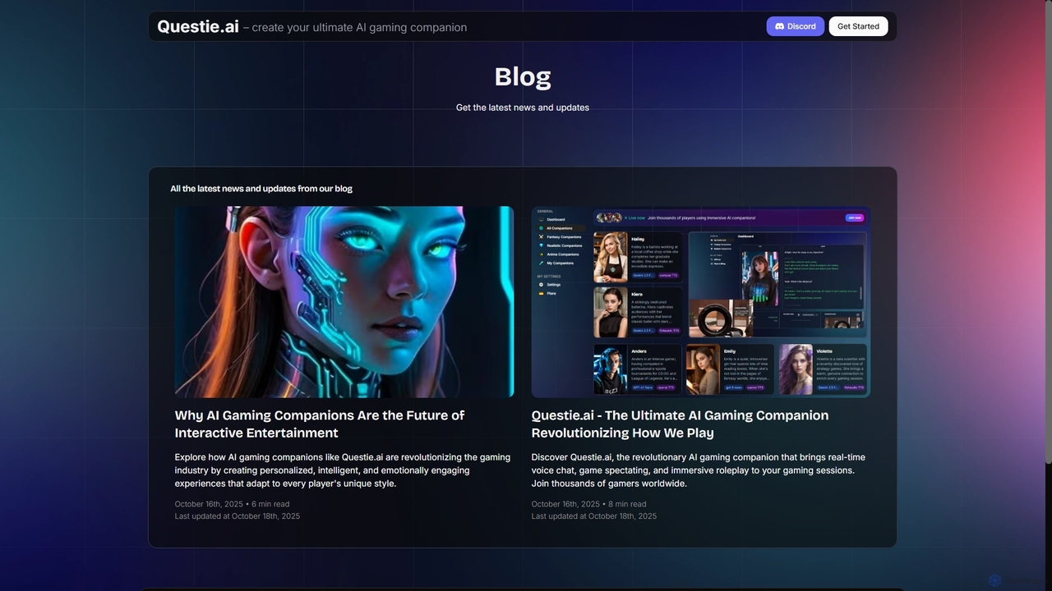Click 'October 16th, 2025 • 8 min read' text
The width and height of the screenshot is (1052, 591).
point(588,504)
